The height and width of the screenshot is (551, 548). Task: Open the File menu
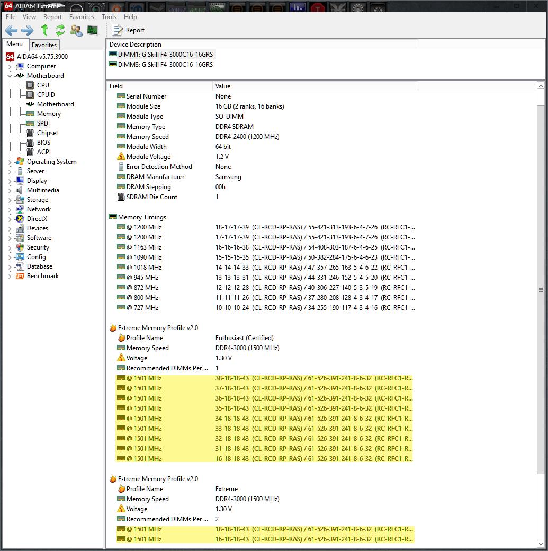pyautogui.click(x=11, y=17)
